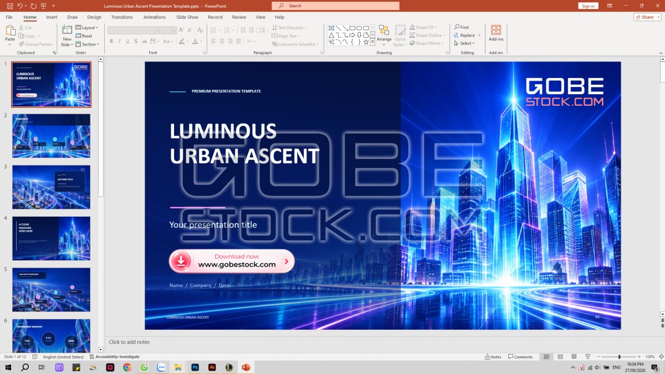Open the View tab
Screen dimensions: 665x374
point(260,17)
